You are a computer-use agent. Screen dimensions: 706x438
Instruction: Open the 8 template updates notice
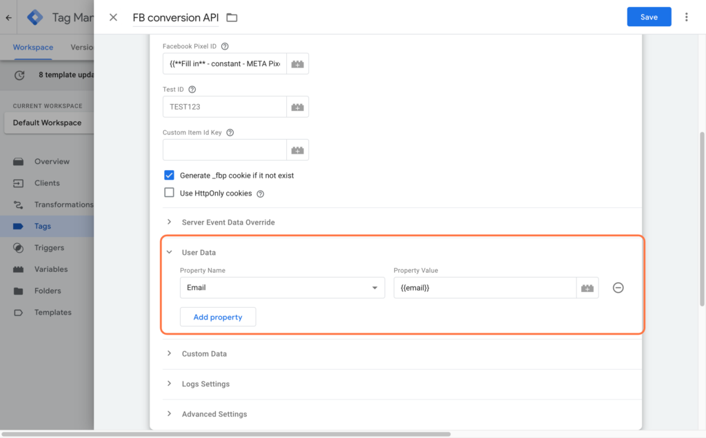click(66, 75)
